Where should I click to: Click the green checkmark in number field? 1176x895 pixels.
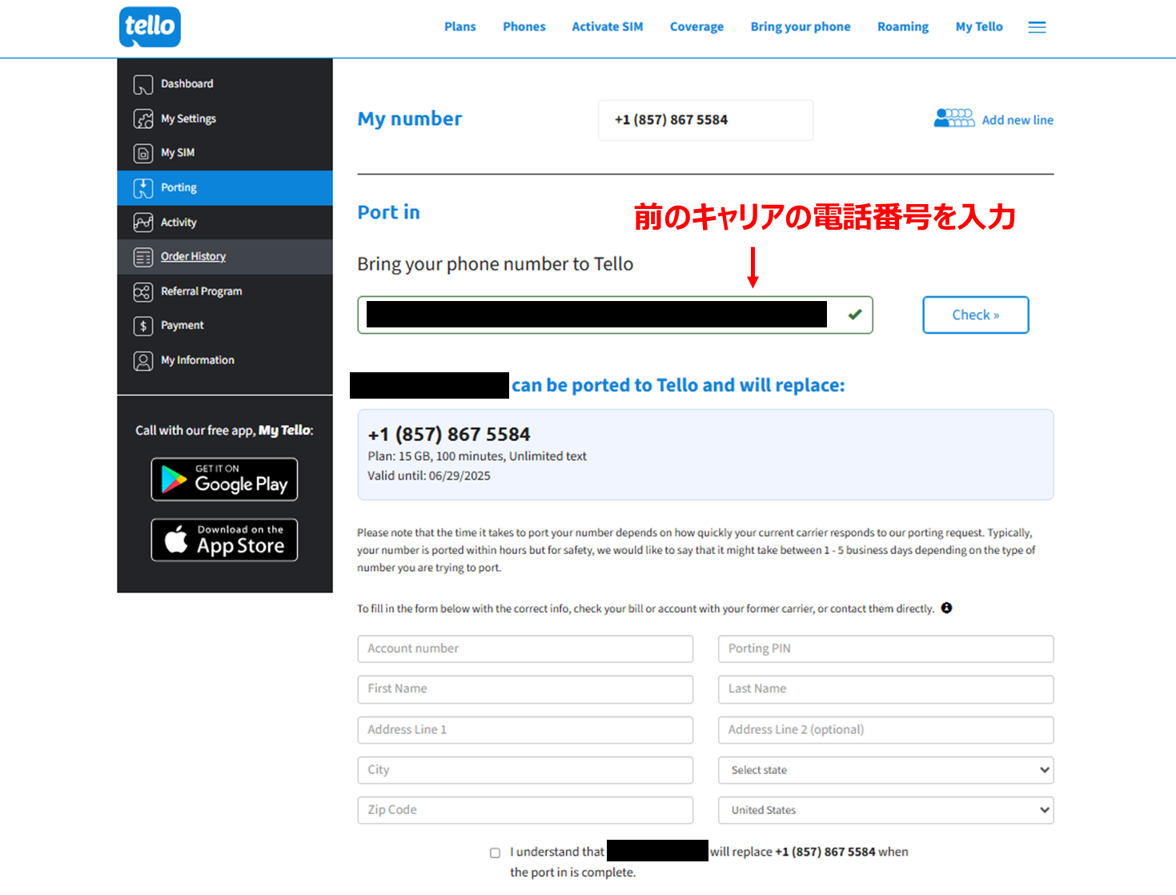tap(855, 315)
